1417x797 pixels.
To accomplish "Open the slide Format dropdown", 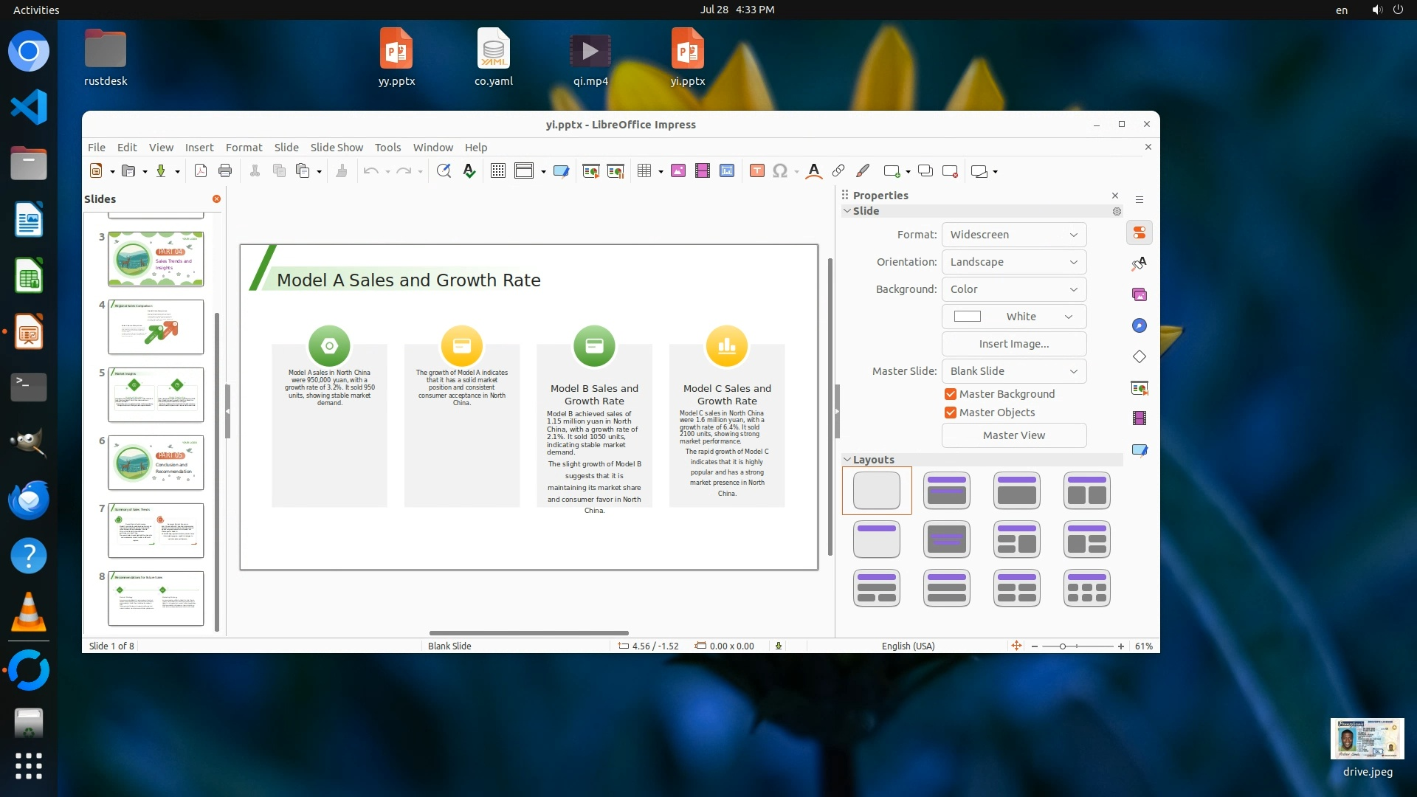I will point(1013,235).
